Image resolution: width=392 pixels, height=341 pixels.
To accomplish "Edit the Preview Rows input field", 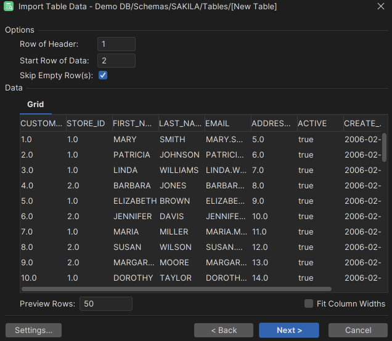I will (105, 303).
